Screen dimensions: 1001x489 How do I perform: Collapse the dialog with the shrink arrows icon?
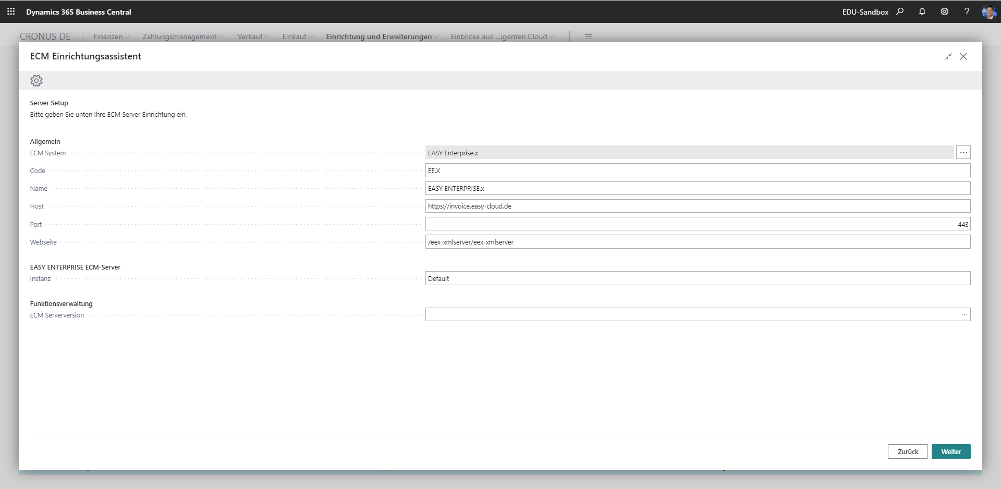(x=948, y=56)
